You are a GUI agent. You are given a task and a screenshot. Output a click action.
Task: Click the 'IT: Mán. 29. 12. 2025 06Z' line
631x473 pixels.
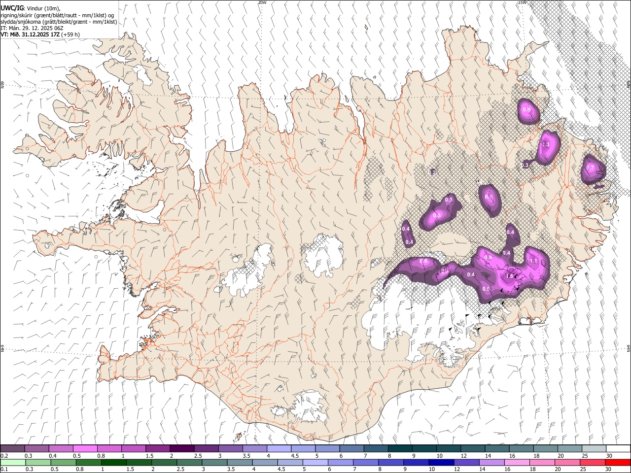tap(32, 28)
